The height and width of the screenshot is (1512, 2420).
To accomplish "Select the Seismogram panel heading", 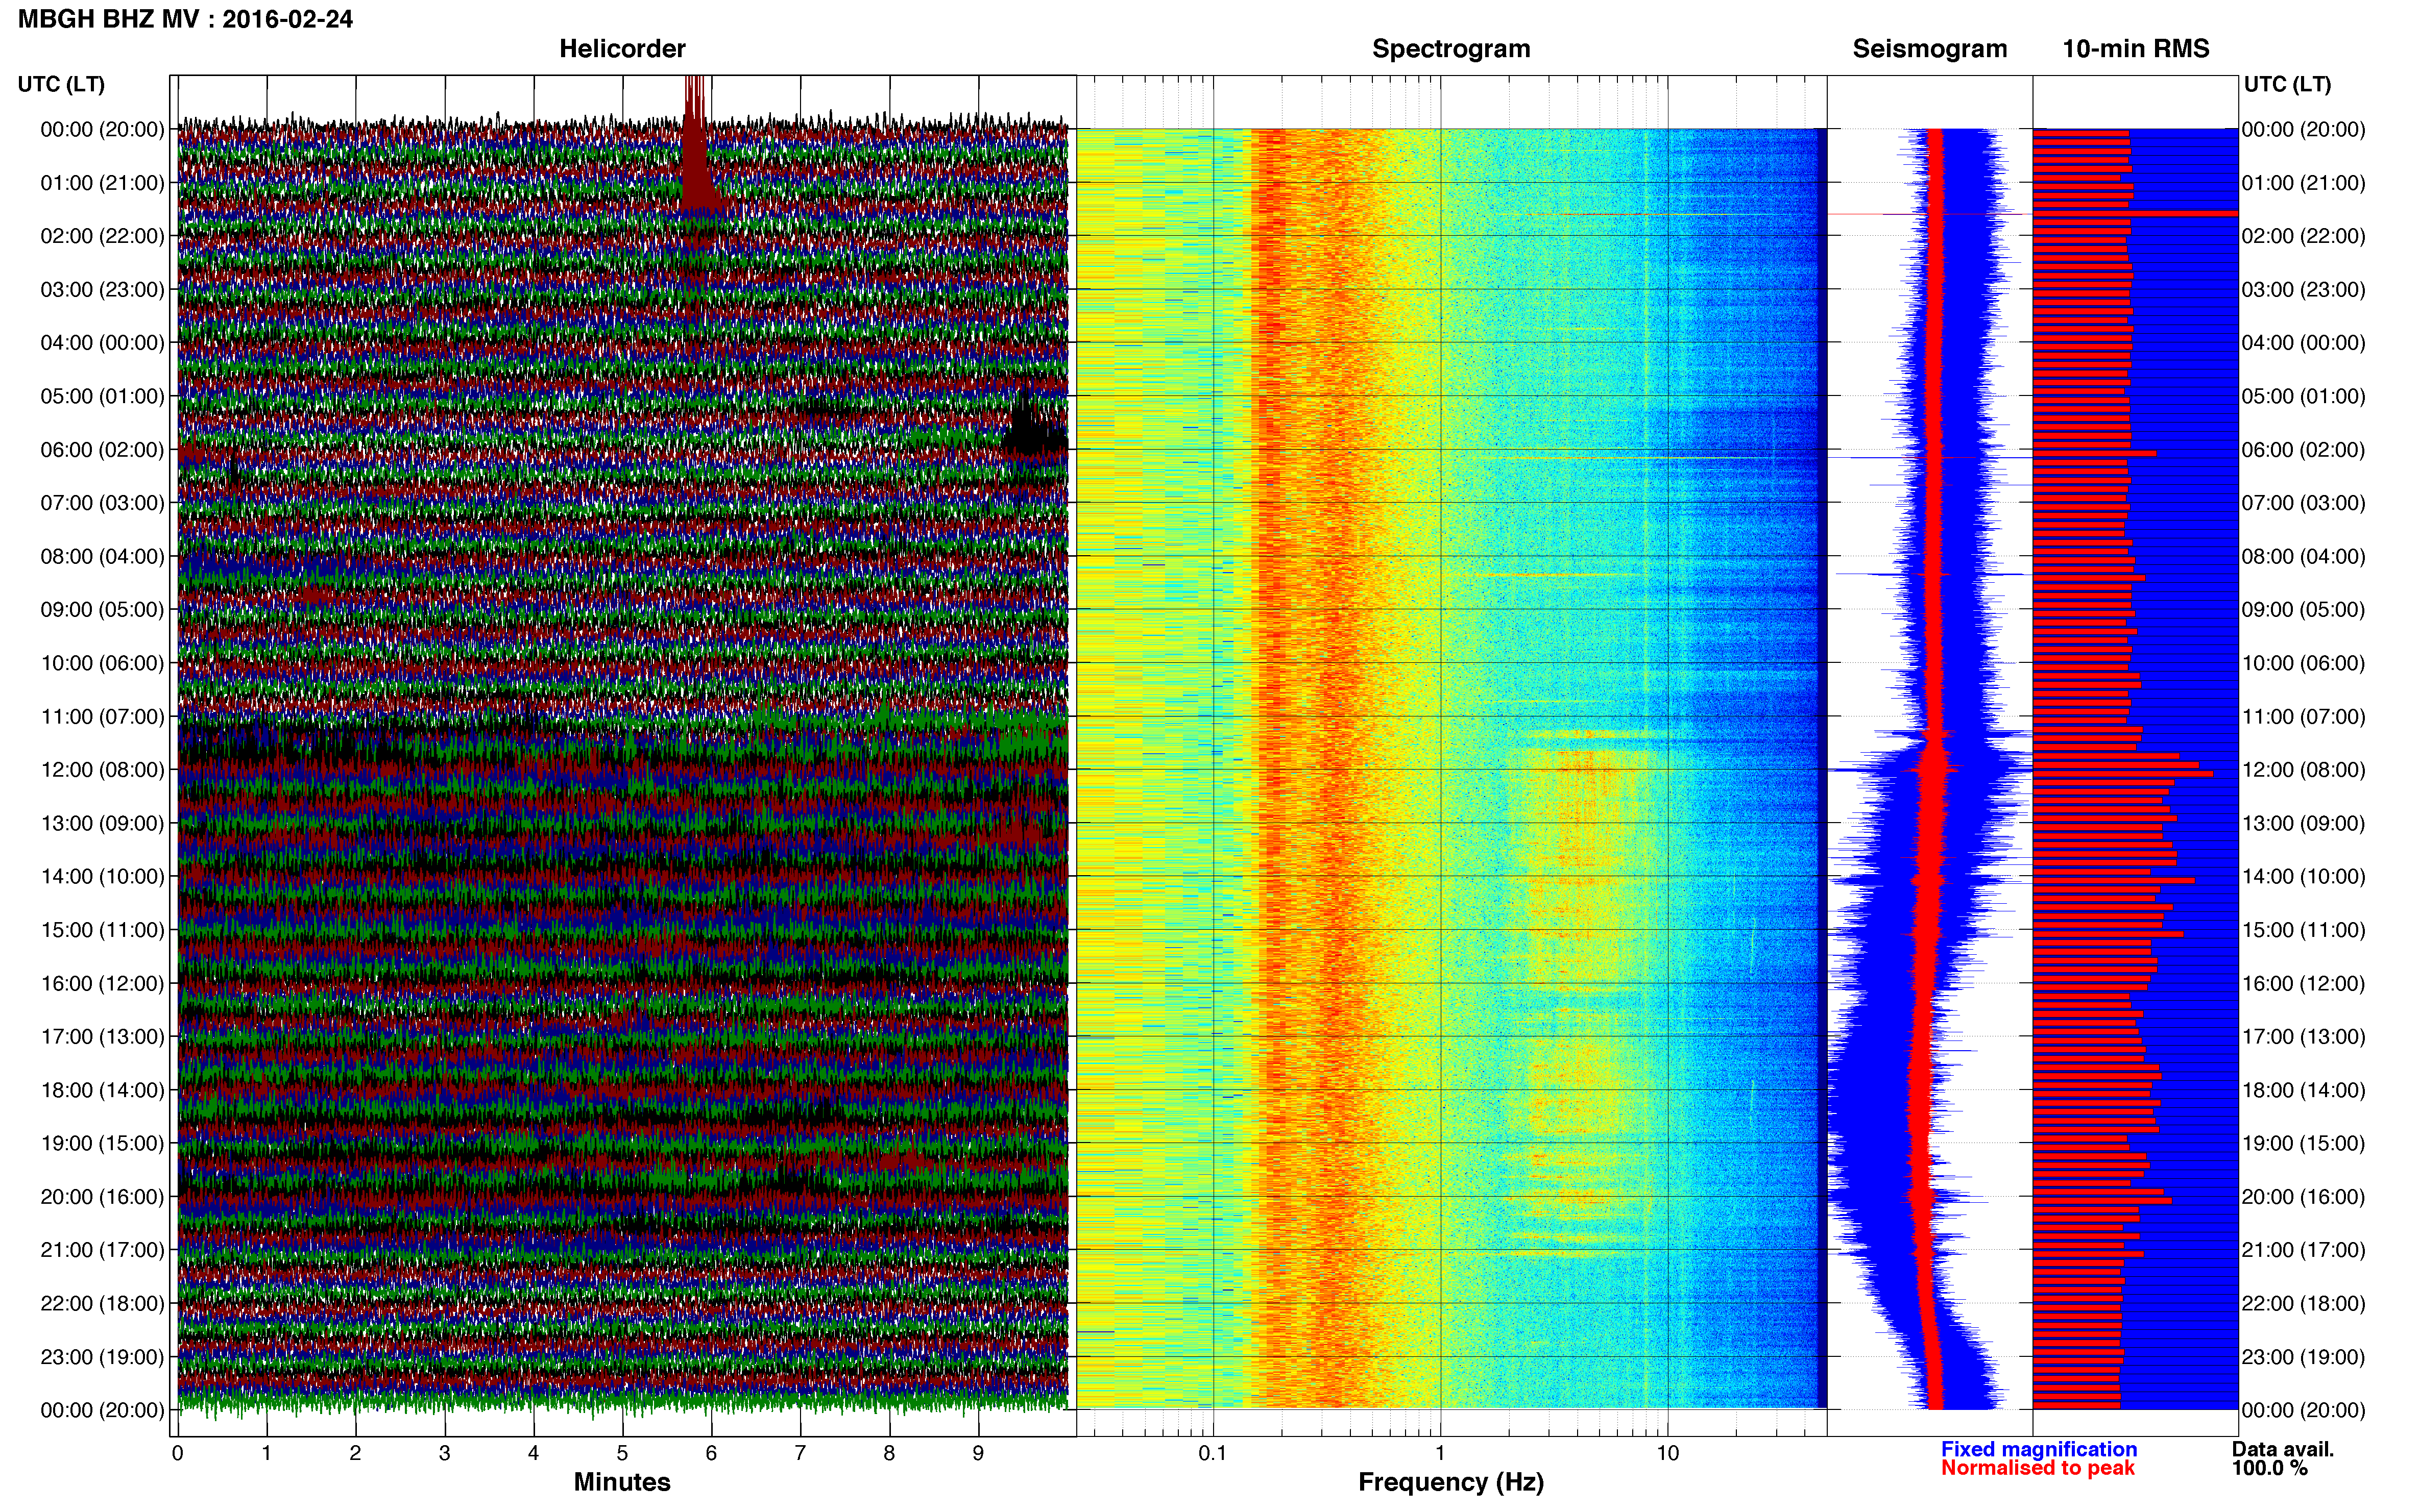I will 1930,49.
